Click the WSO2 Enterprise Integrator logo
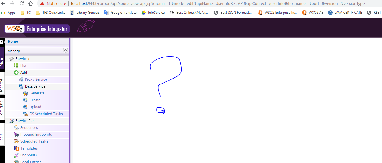This screenshot has height=163, width=382. [x=37, y=29]
